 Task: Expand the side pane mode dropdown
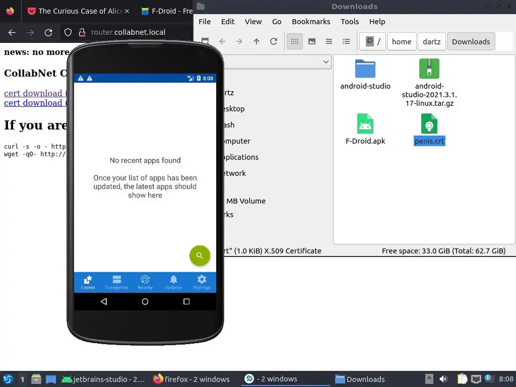tap(326, 62)
